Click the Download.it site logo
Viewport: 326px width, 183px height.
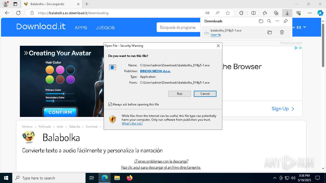coord(41,26)
